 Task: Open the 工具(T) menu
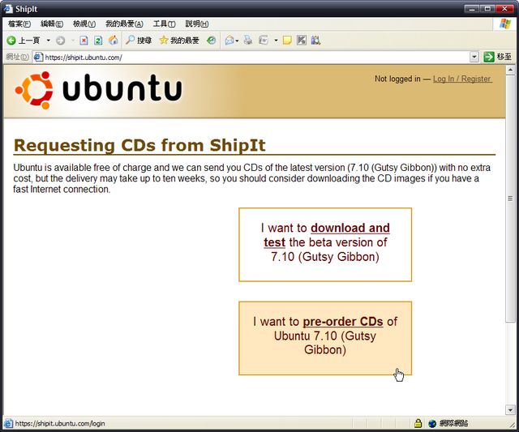point(164,24)
